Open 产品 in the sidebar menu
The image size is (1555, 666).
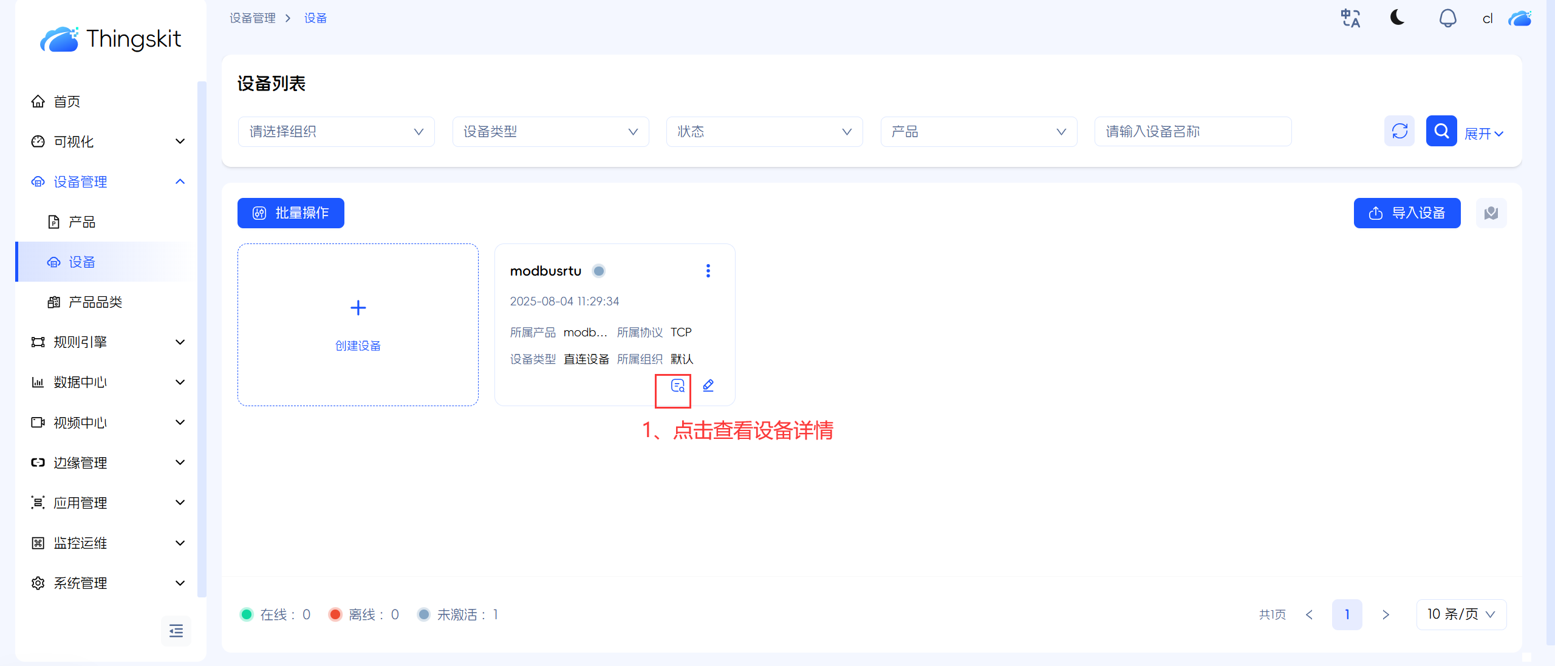tap(82, 222)
